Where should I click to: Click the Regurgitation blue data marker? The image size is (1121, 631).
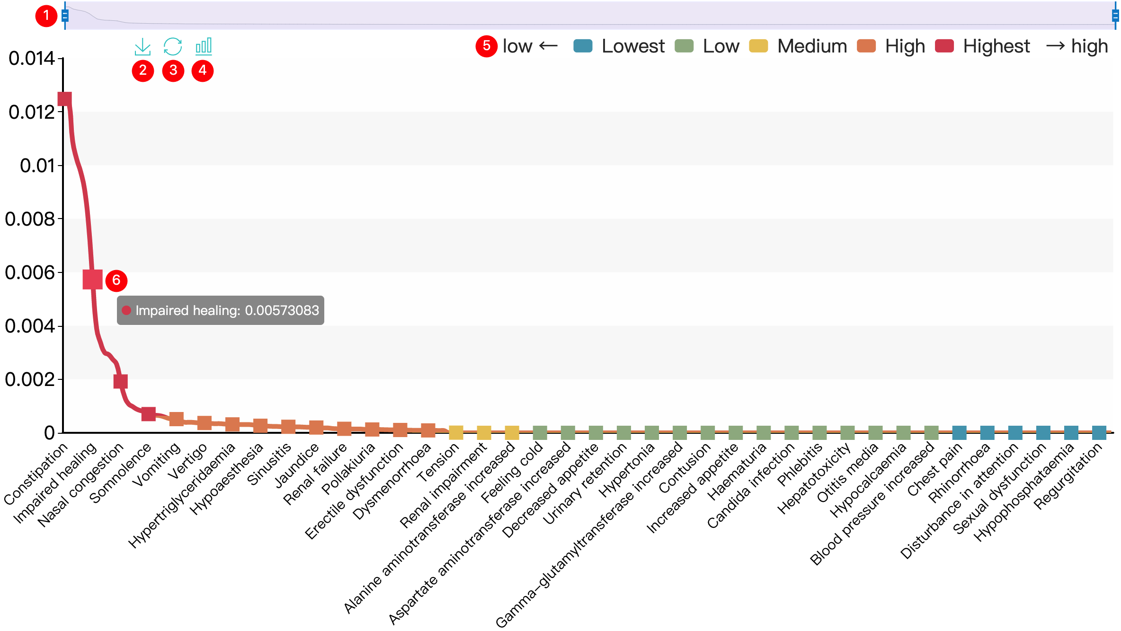(1099, 432)
